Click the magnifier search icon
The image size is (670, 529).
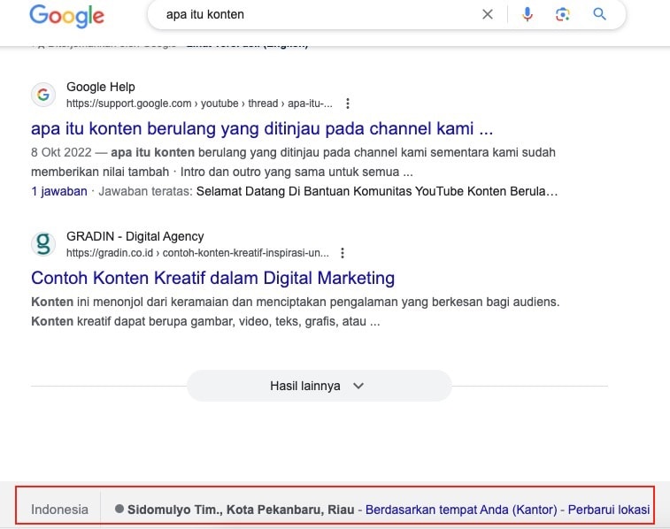pos(599,14)
